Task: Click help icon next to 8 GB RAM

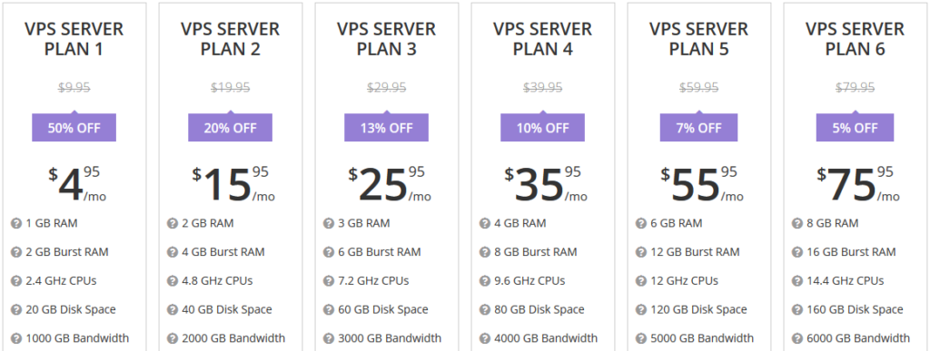Action: coord(797,223)
